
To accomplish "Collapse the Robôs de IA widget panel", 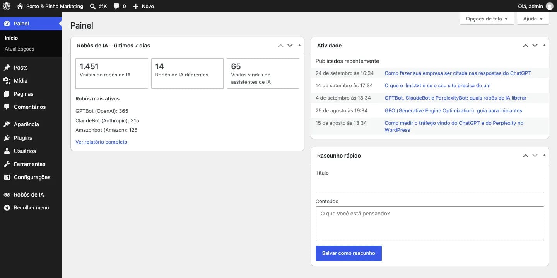I will (x=299, y=46).
